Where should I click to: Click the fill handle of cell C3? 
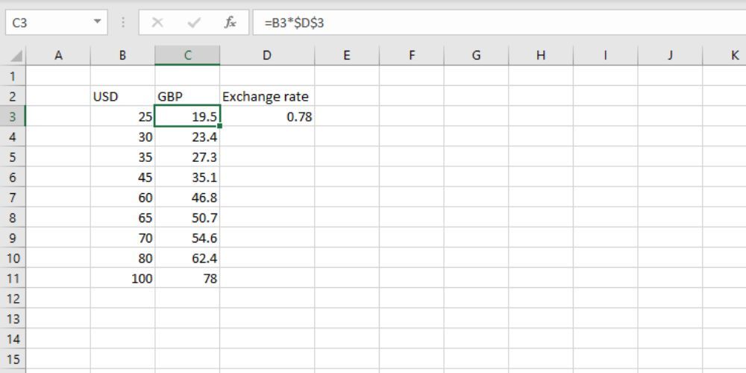pyautogui.click(x=220, y=126)
